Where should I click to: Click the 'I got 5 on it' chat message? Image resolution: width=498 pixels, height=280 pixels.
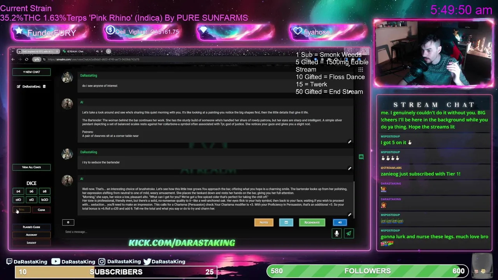tap(396, 142)
